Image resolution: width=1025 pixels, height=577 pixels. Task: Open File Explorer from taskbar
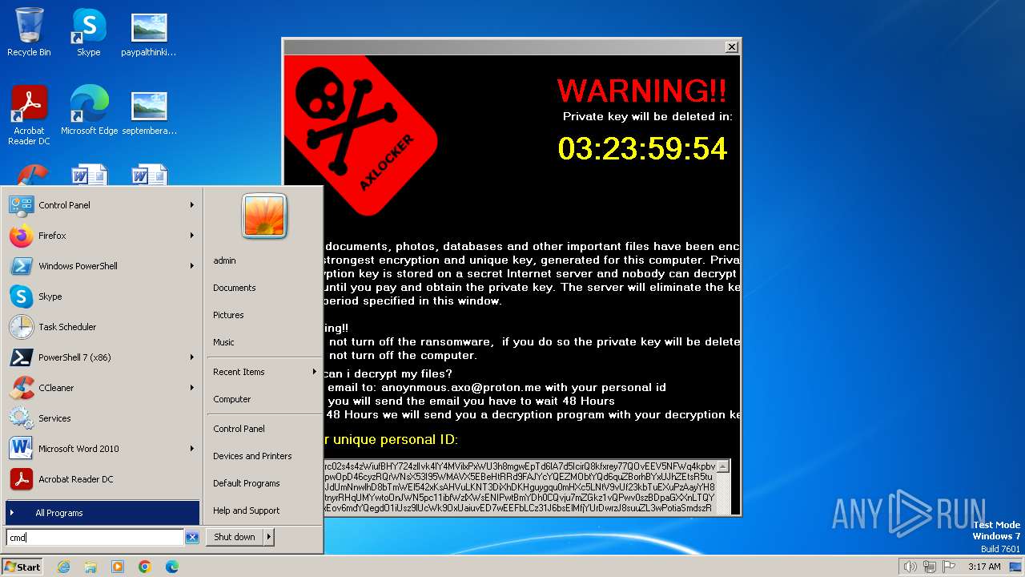90,567
